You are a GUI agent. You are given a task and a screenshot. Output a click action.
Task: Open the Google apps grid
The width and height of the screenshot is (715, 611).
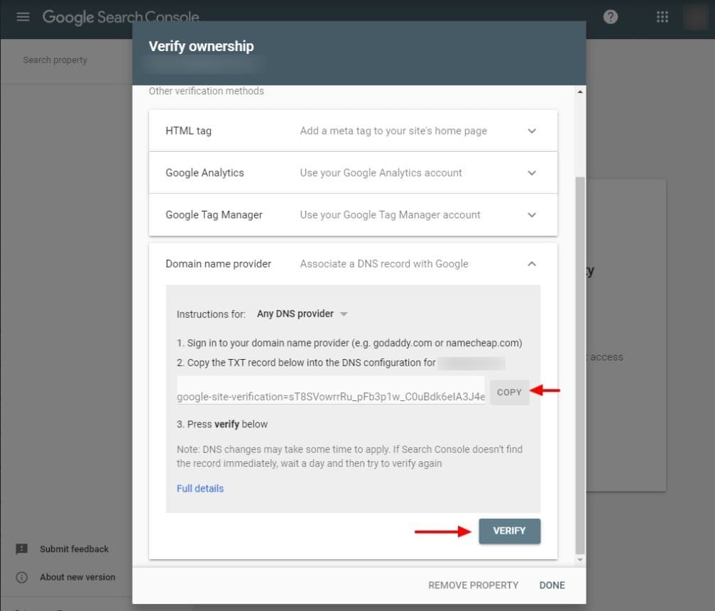coord(662,17)
